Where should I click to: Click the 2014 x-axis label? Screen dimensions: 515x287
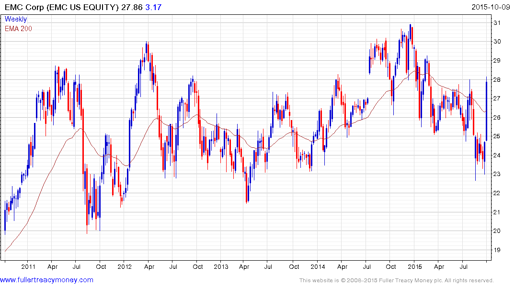(318, 266)
